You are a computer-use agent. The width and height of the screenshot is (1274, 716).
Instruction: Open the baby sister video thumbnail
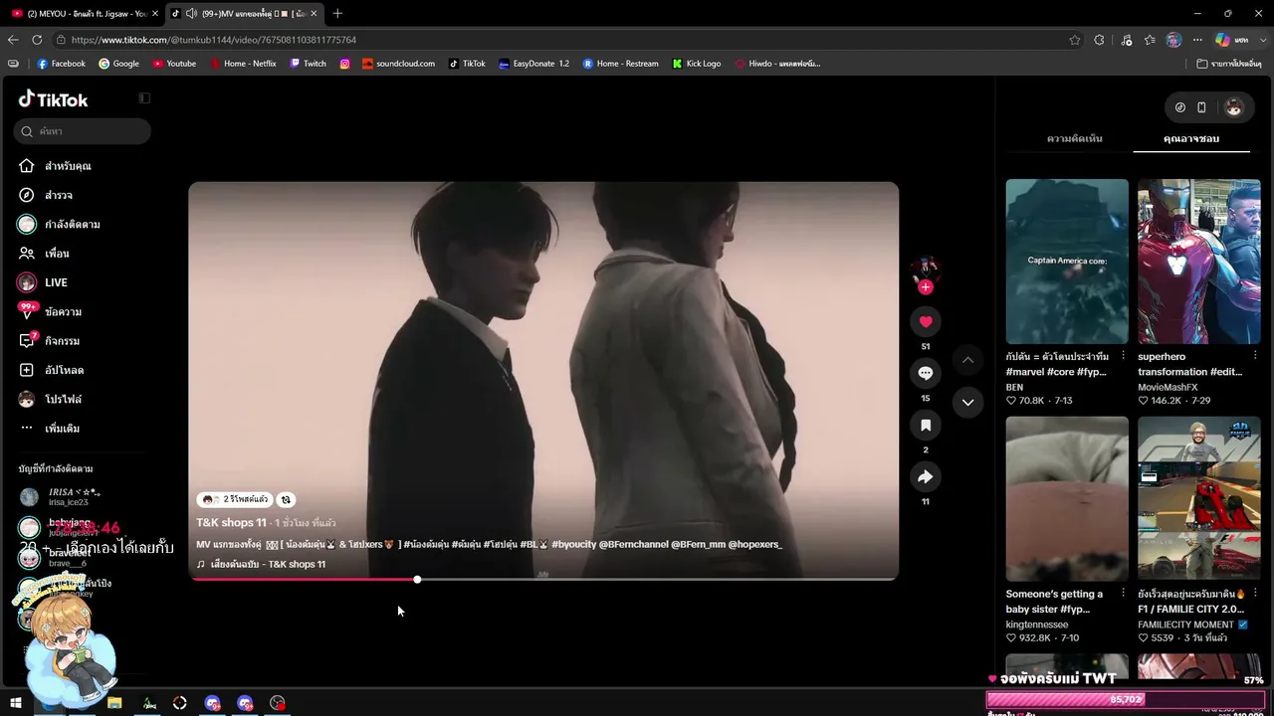(1067, 499)
